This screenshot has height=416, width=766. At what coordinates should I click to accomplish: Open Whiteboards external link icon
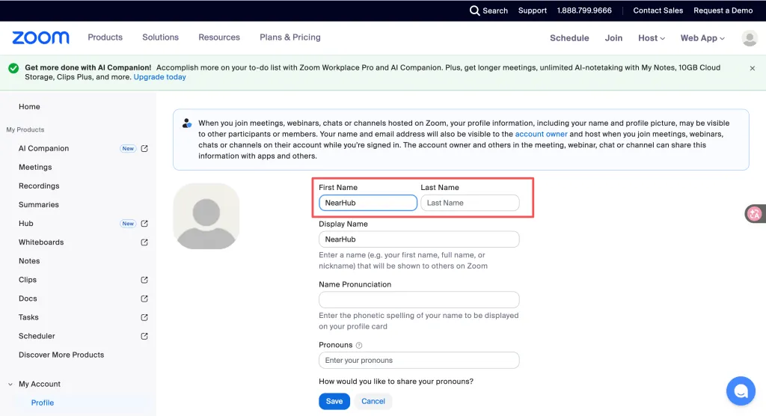click(144, 242)
